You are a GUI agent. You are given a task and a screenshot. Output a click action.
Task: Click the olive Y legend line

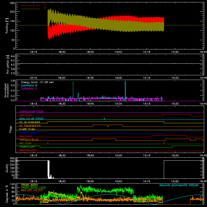tap(31, 9)
